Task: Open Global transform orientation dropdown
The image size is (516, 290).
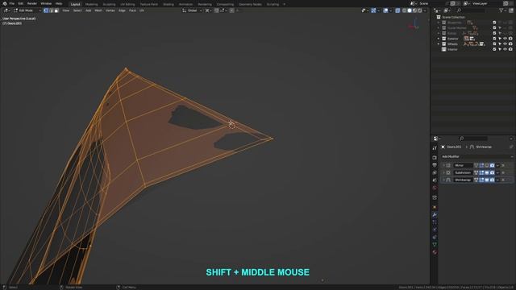Action: click(x=192, y=10)
